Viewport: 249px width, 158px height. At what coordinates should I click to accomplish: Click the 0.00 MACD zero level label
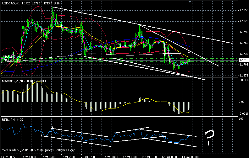[x=242, y=102]
